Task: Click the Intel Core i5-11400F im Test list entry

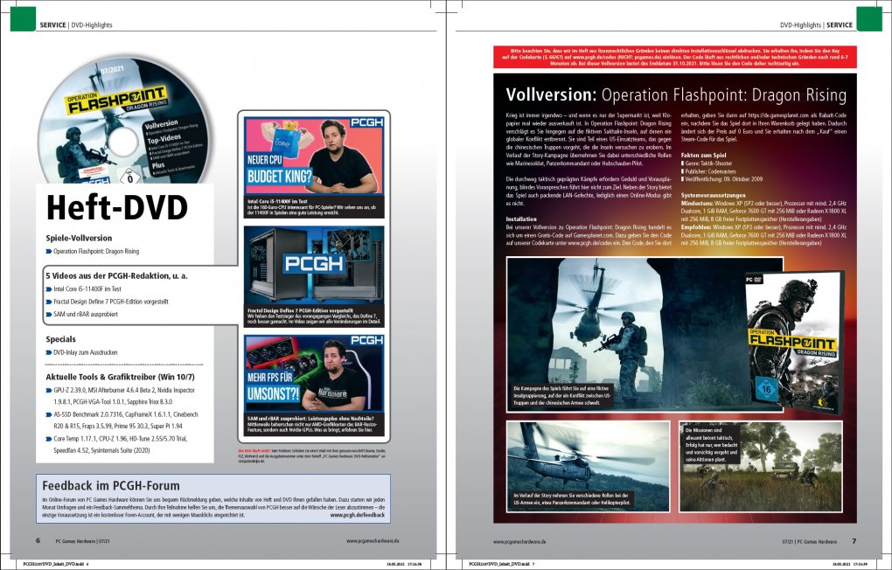Action: (87, 289)
